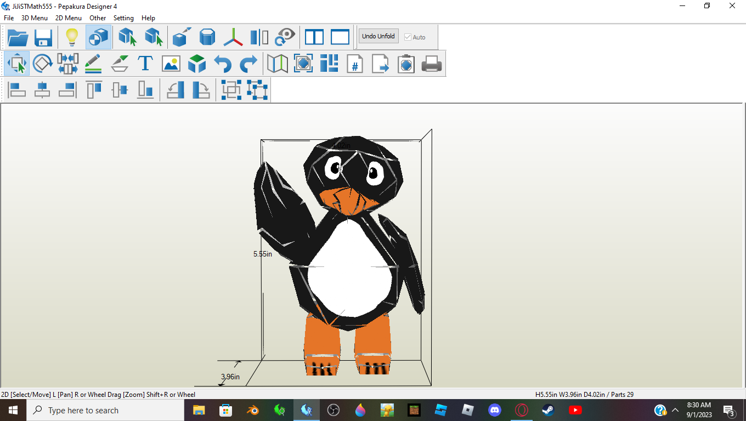Select the Select/Move parts tool
The height and width of the screenshot is (421, 746).
pos(17,64)
